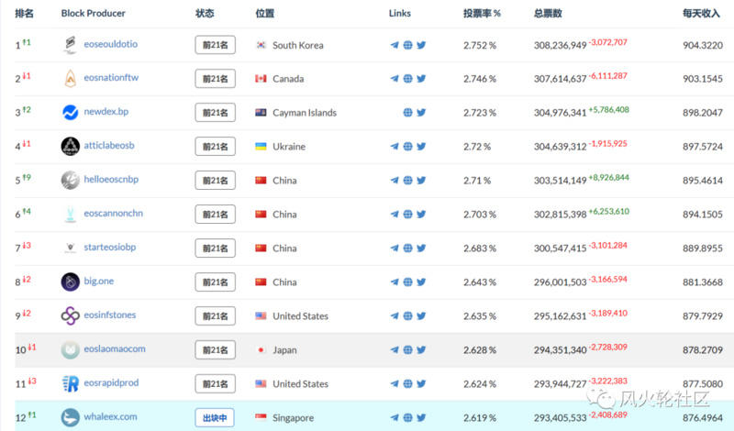Open the Twitter link for big.one
Viewport: 734px width, 431px height.
[421, 282]
